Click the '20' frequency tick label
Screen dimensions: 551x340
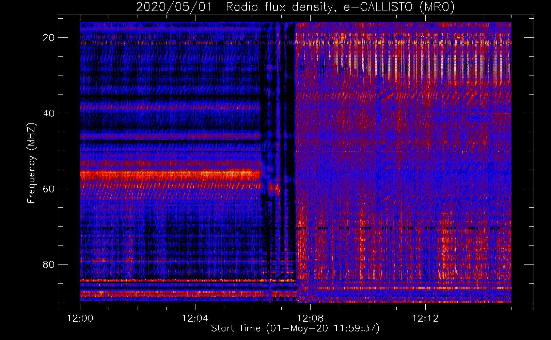(49, 38)
